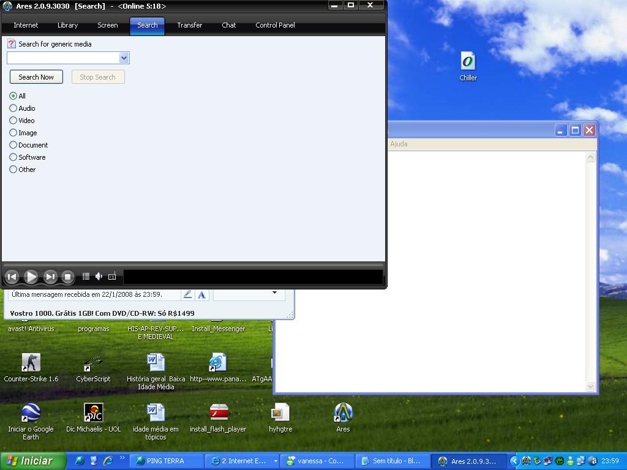627x470 pixels.
Task: Click the speaker volume icon in Ares
Action: coord(99,276)
